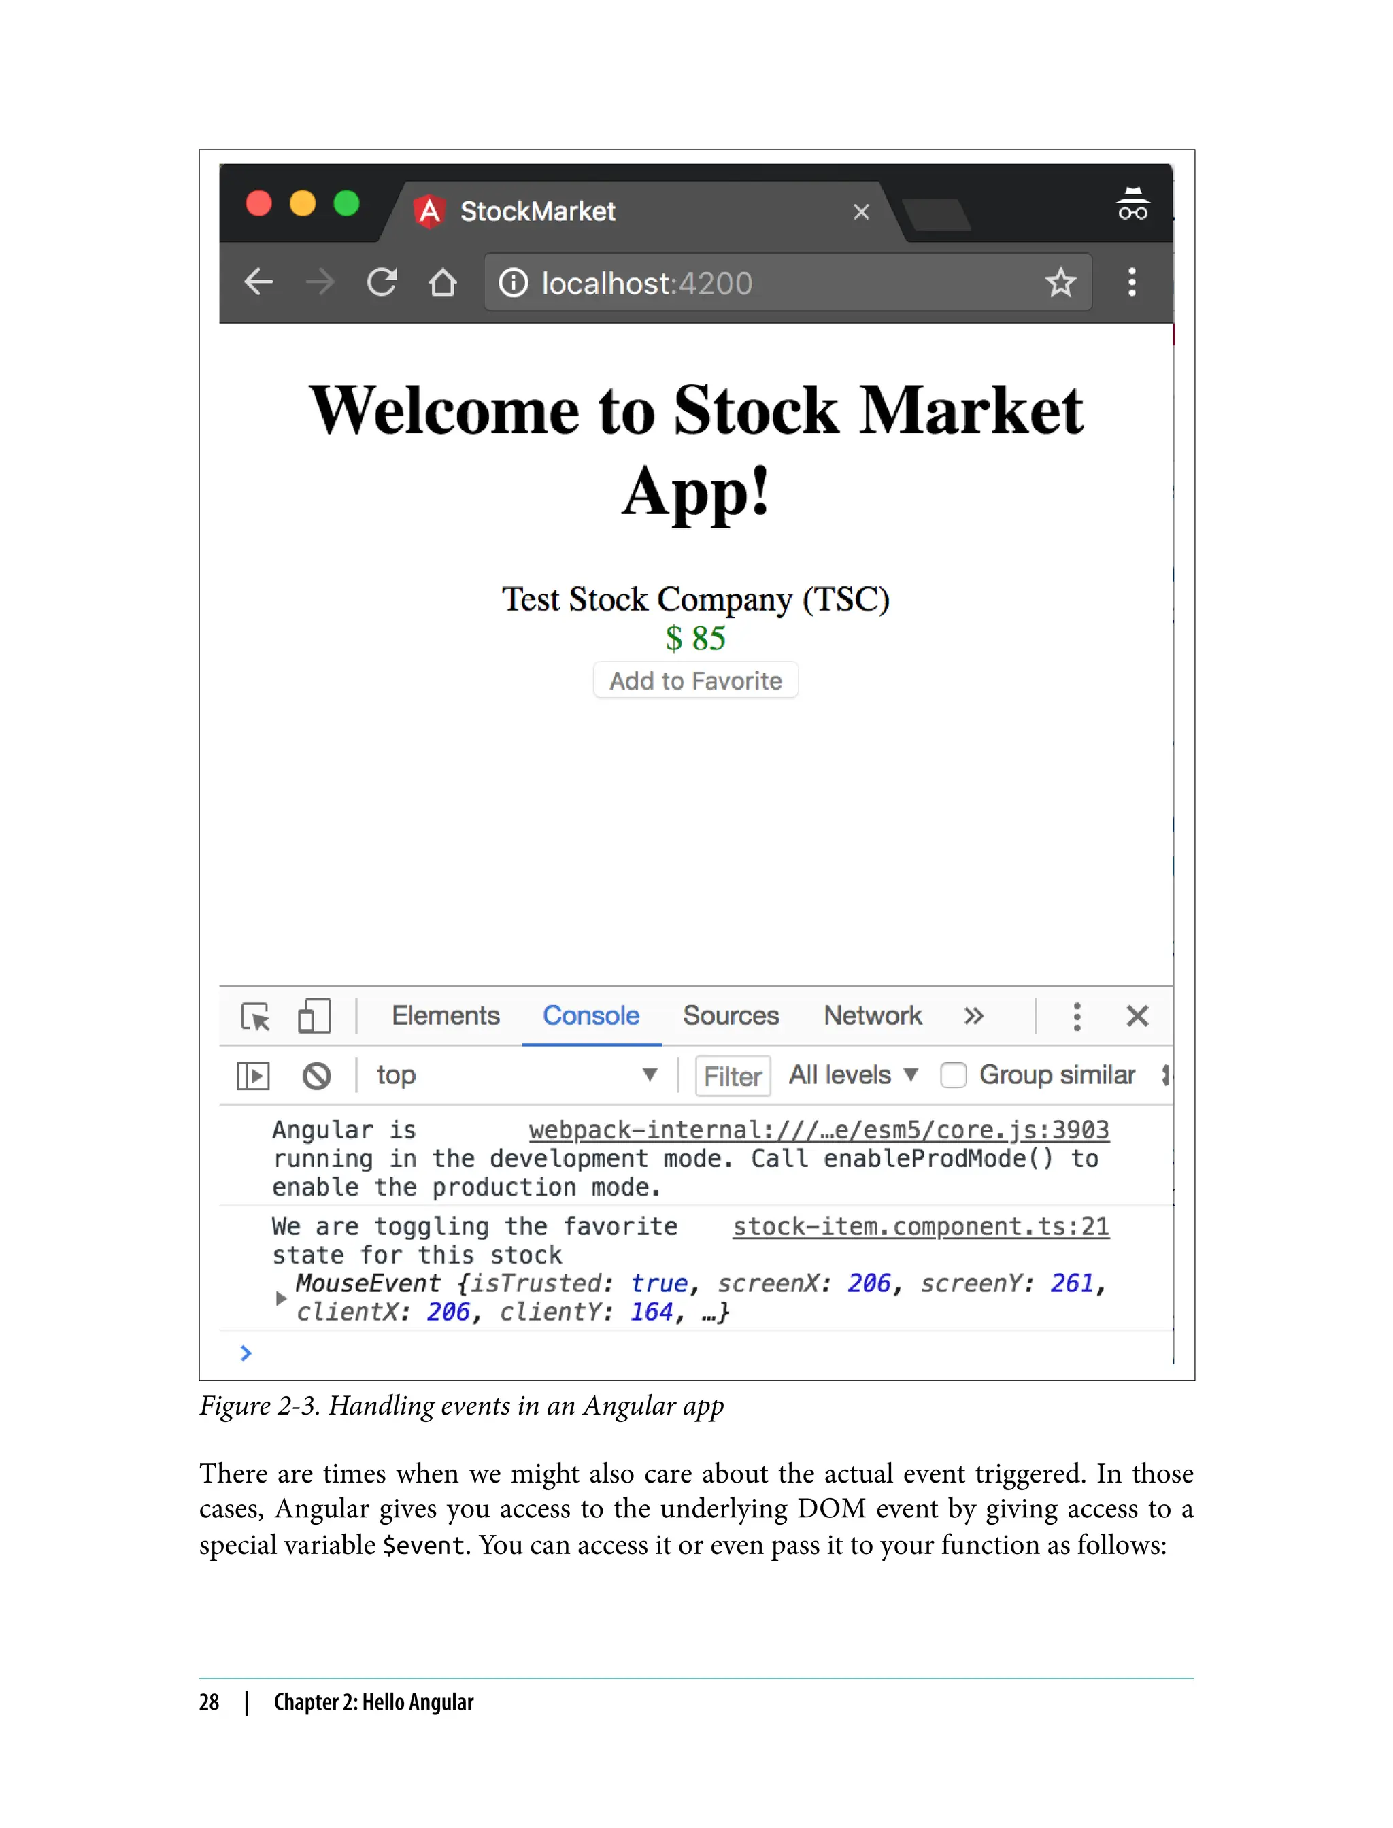Activate DevTools inspect element picker

tap(255, 1017)
